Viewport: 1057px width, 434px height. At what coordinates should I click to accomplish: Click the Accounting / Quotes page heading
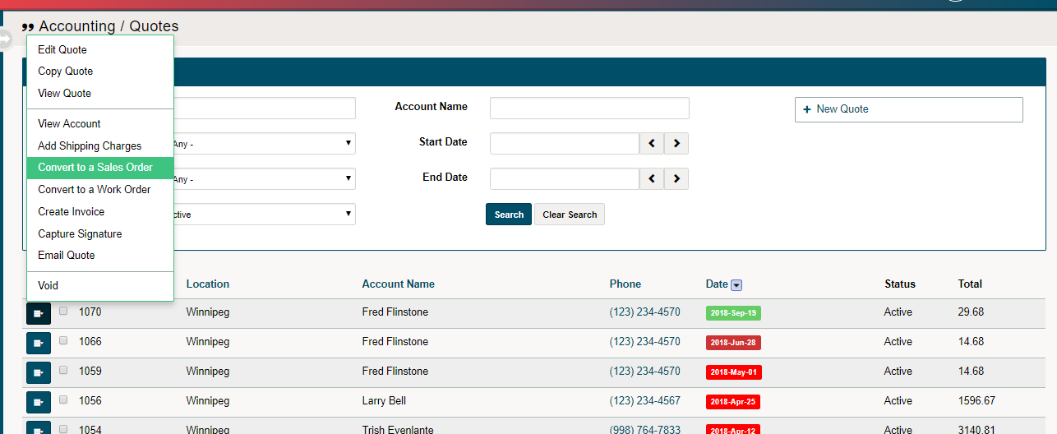point(108,26)
